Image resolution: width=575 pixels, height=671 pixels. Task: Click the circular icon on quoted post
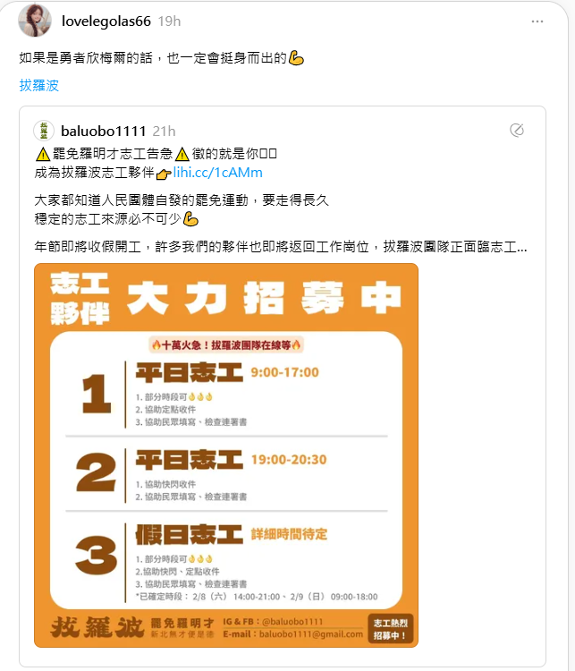tap(517, 130)
